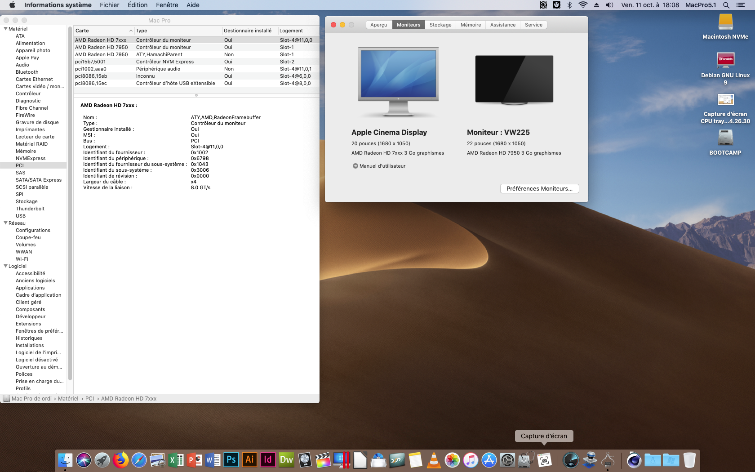Click Préférences Moniteurs button
The height and width of the screenshot is (472, 755).
(539, 189)
